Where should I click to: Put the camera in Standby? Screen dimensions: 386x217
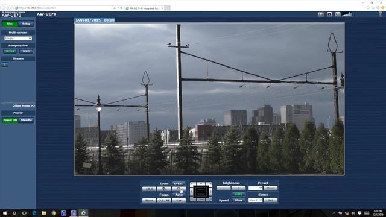(x=26, y=121)
